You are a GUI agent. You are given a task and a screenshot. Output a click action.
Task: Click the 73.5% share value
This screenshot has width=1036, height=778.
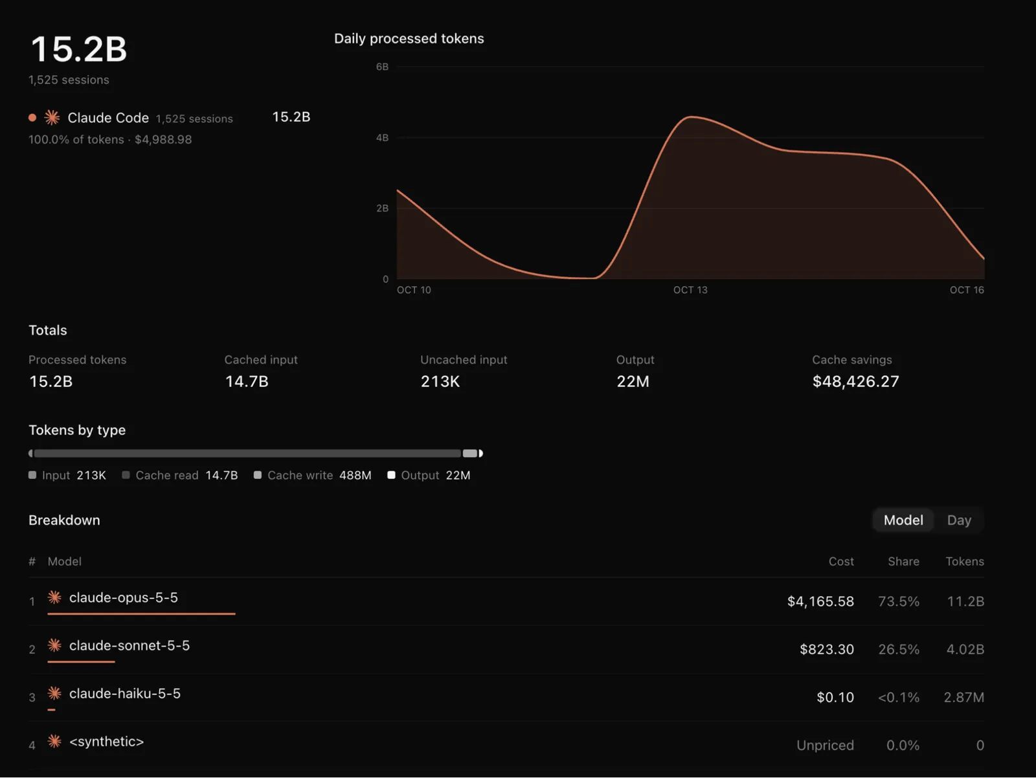899,601
